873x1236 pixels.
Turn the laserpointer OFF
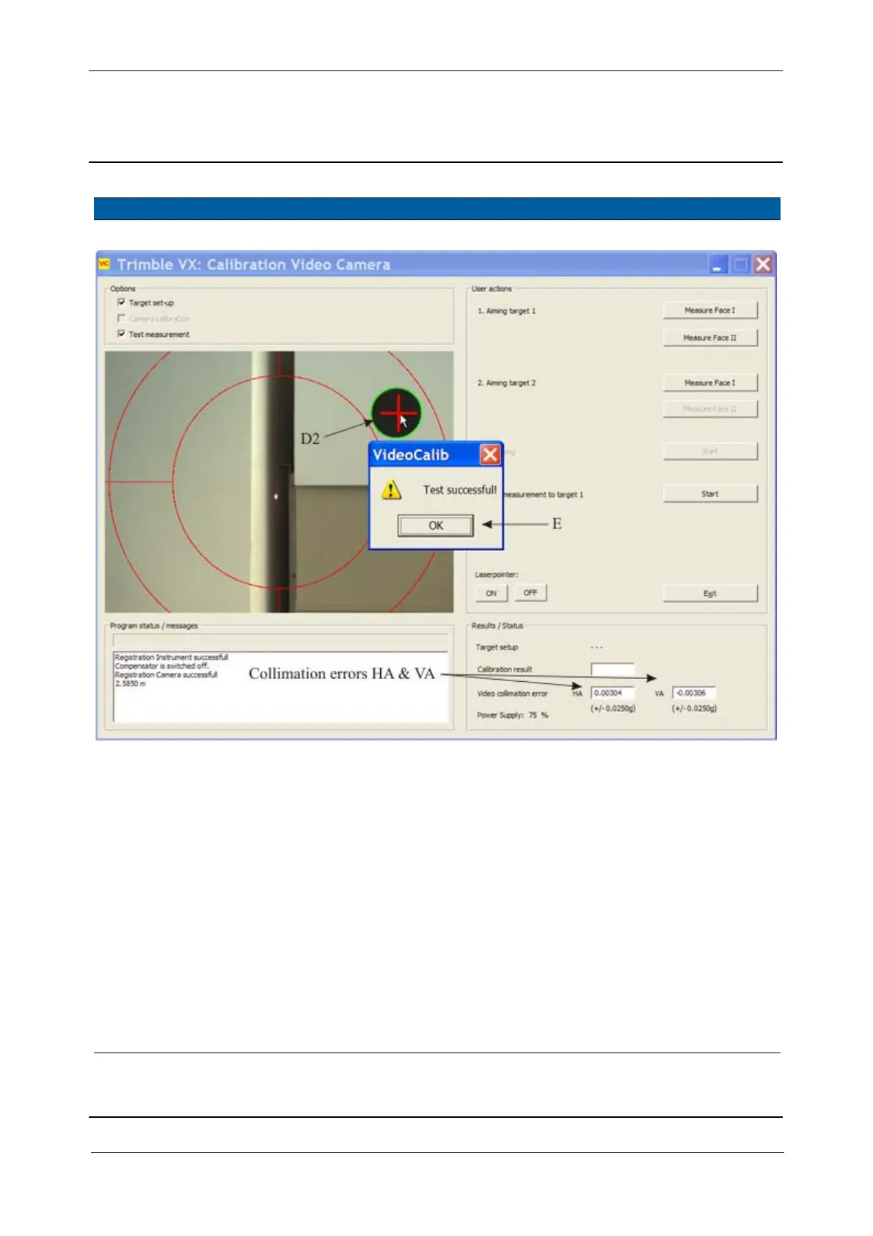pyautogui.click(x=530, y=593)
